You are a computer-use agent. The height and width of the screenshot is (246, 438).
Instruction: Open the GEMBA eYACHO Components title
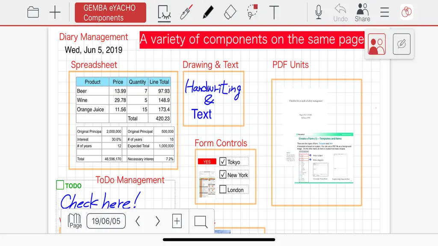pyautogui.click(x=110, y=12)
